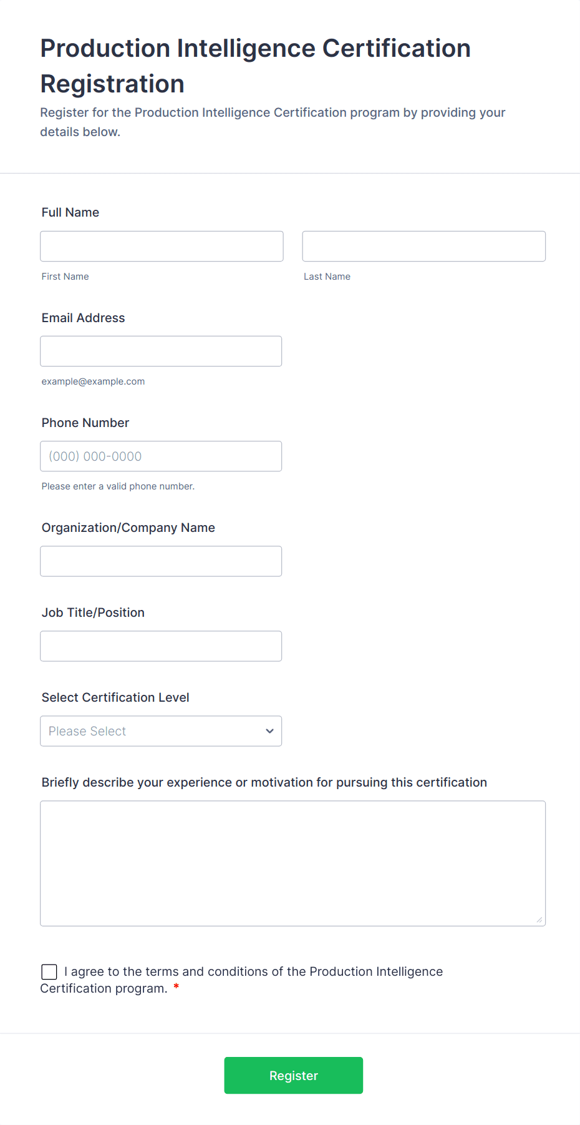Screen dimensions: 580x1125
Task: Click the 'Email Address' field label
Action: pos(83,318)
